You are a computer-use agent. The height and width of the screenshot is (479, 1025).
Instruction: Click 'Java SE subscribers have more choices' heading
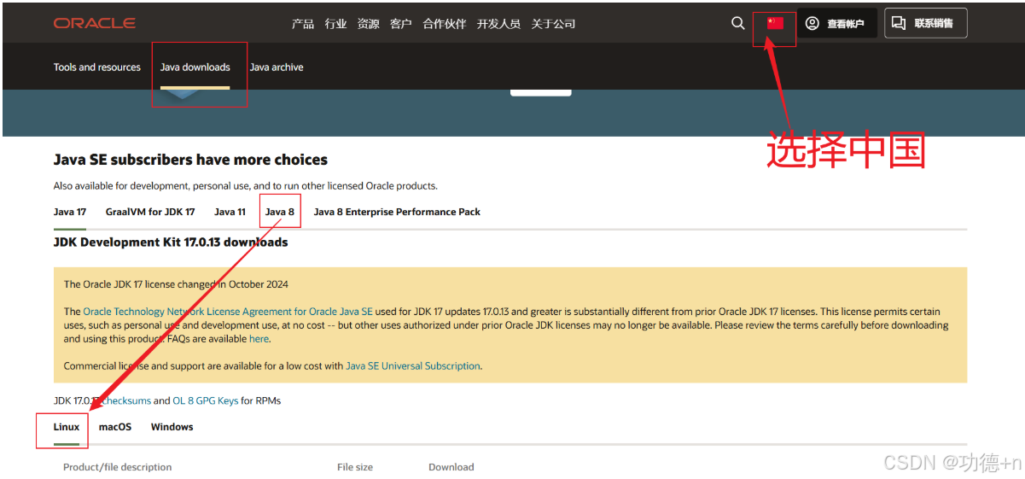(190, 160)
